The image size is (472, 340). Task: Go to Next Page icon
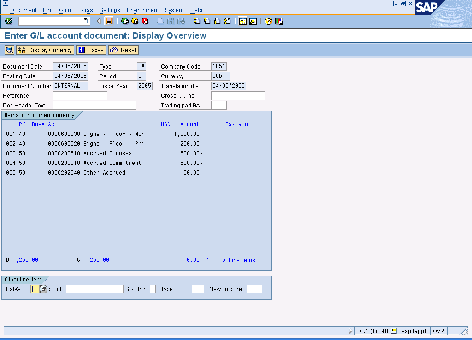pos(217,21)
